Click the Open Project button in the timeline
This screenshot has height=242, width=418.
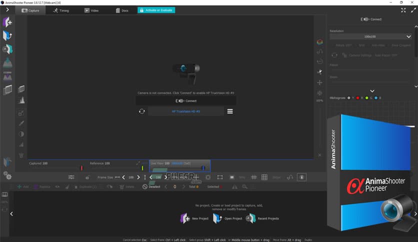click(x=227, y=218)
